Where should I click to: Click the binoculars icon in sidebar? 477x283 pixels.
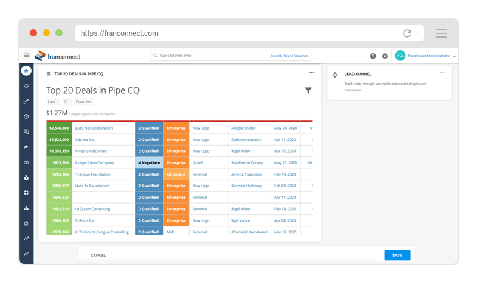[x=26, y=162]
